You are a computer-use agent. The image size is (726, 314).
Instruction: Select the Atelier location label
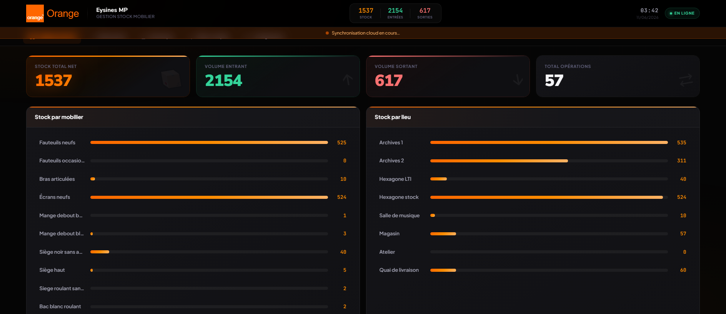coord(387,252)
